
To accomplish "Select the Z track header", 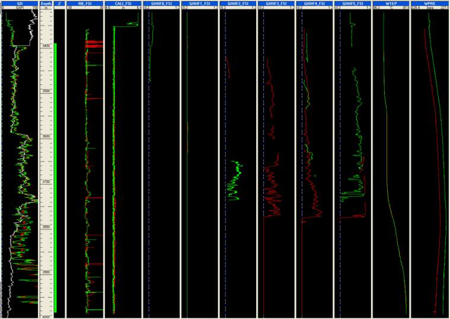I will (59, 3).
